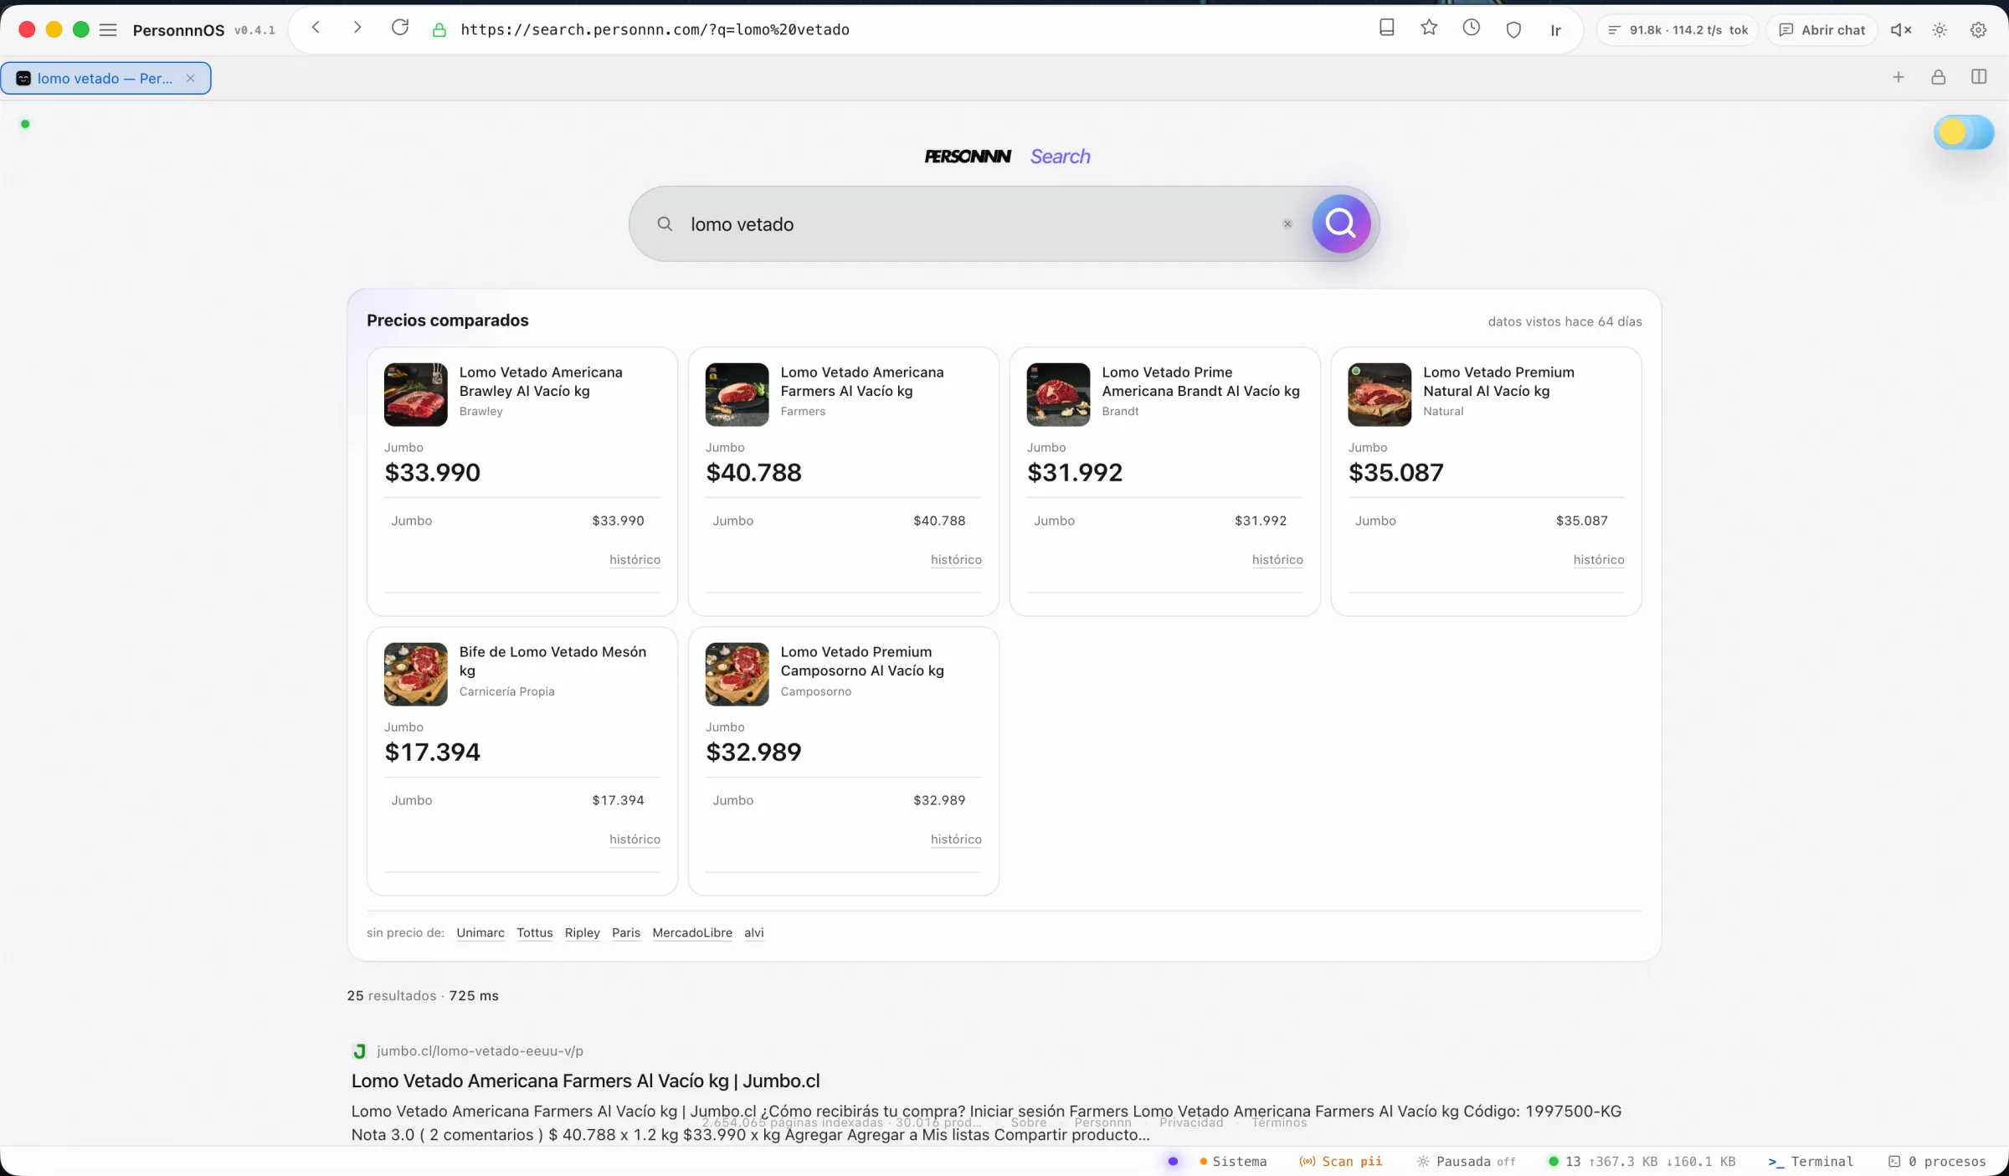Click the Privacidad footer link
2009x1176 pixels.
(x=1191, y=1122)
